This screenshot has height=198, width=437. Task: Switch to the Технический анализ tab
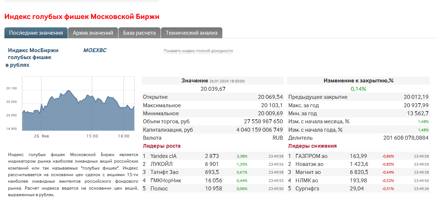click(x=192, y=33)
